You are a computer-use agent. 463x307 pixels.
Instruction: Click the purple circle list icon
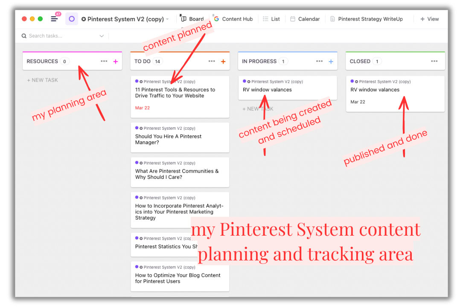(x=72, y=19)
